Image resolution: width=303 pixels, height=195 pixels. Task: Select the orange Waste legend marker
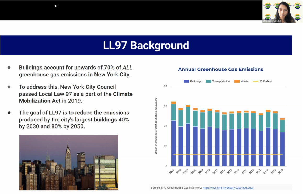pyautogui.click(x=237, y=81)
